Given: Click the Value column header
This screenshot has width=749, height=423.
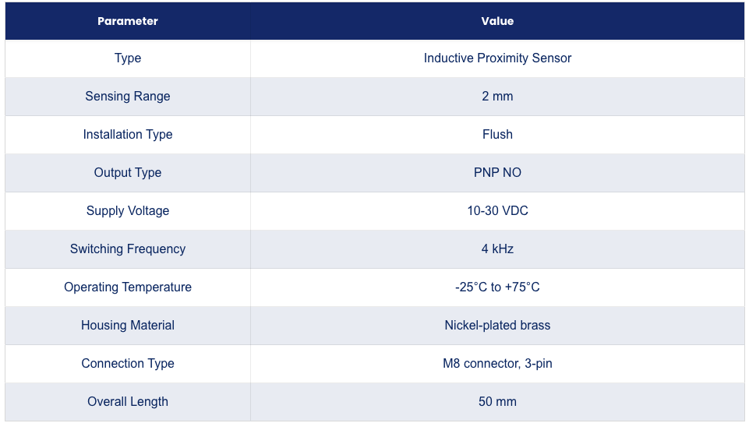Looking at the screenshot, I should coord(497,21).
